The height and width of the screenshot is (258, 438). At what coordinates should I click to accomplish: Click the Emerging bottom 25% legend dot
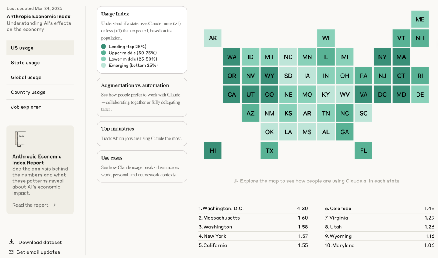(104, 65)
